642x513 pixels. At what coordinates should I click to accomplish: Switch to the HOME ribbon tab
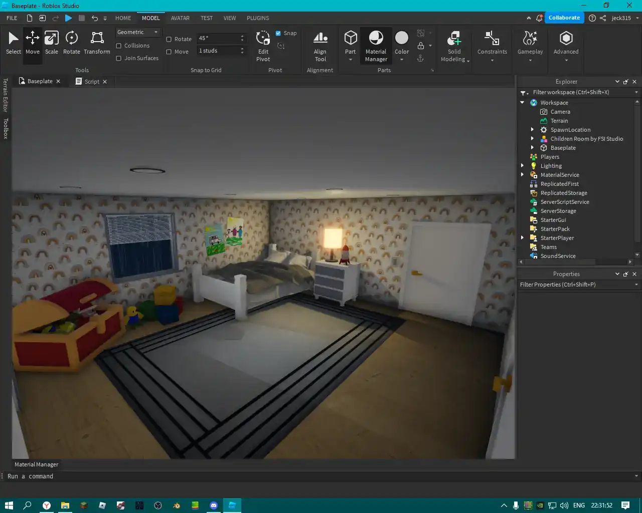(123, 18)
